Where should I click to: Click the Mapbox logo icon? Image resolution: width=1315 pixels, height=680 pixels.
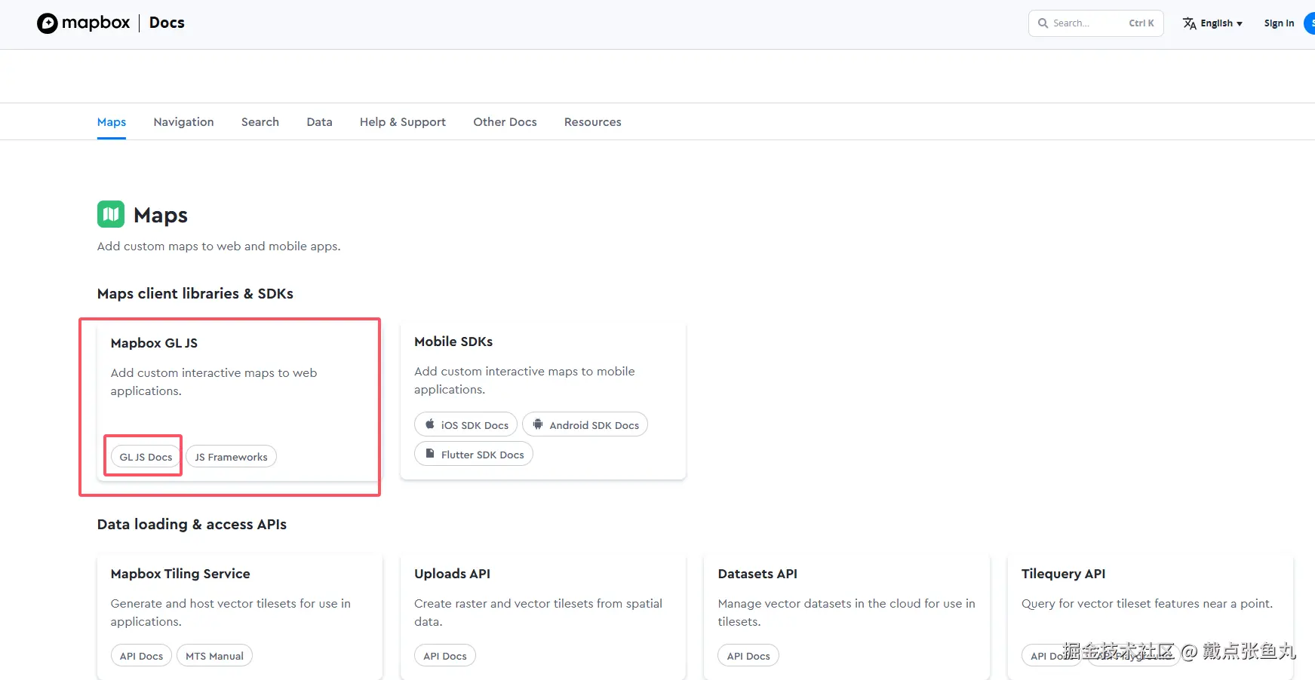[48, 23]
